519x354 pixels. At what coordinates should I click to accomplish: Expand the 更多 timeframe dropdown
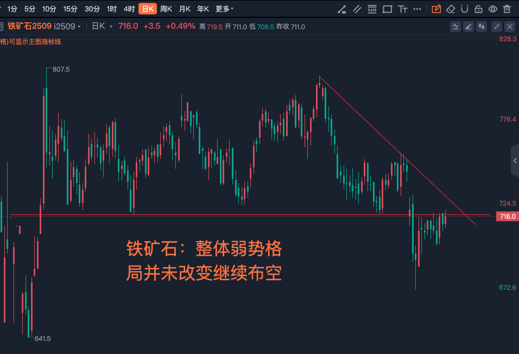click(224, 9)
